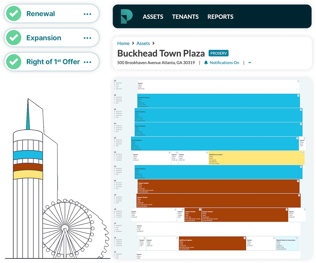The image size is (316, 263).
Task: Select the Vacant suite 1700 block
Action: pos(218,229)
